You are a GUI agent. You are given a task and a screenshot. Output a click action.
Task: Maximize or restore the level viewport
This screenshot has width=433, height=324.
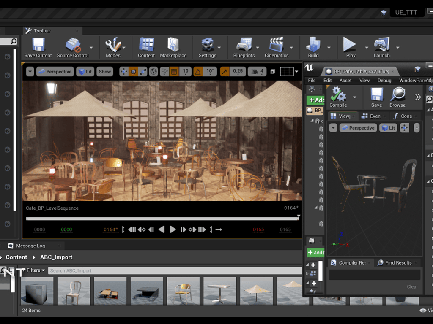(x=273, y=72)
